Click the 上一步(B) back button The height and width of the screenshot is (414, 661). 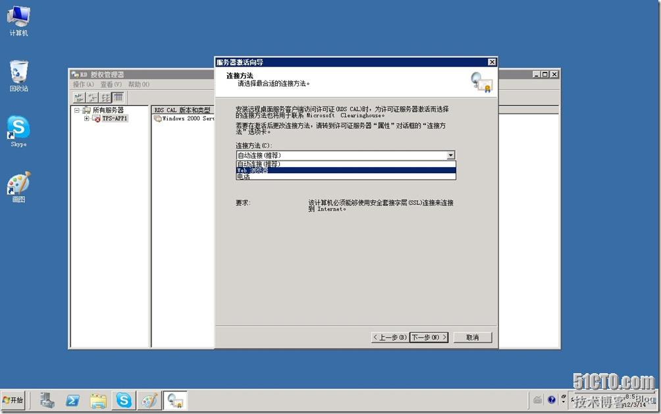coord(390,337)
